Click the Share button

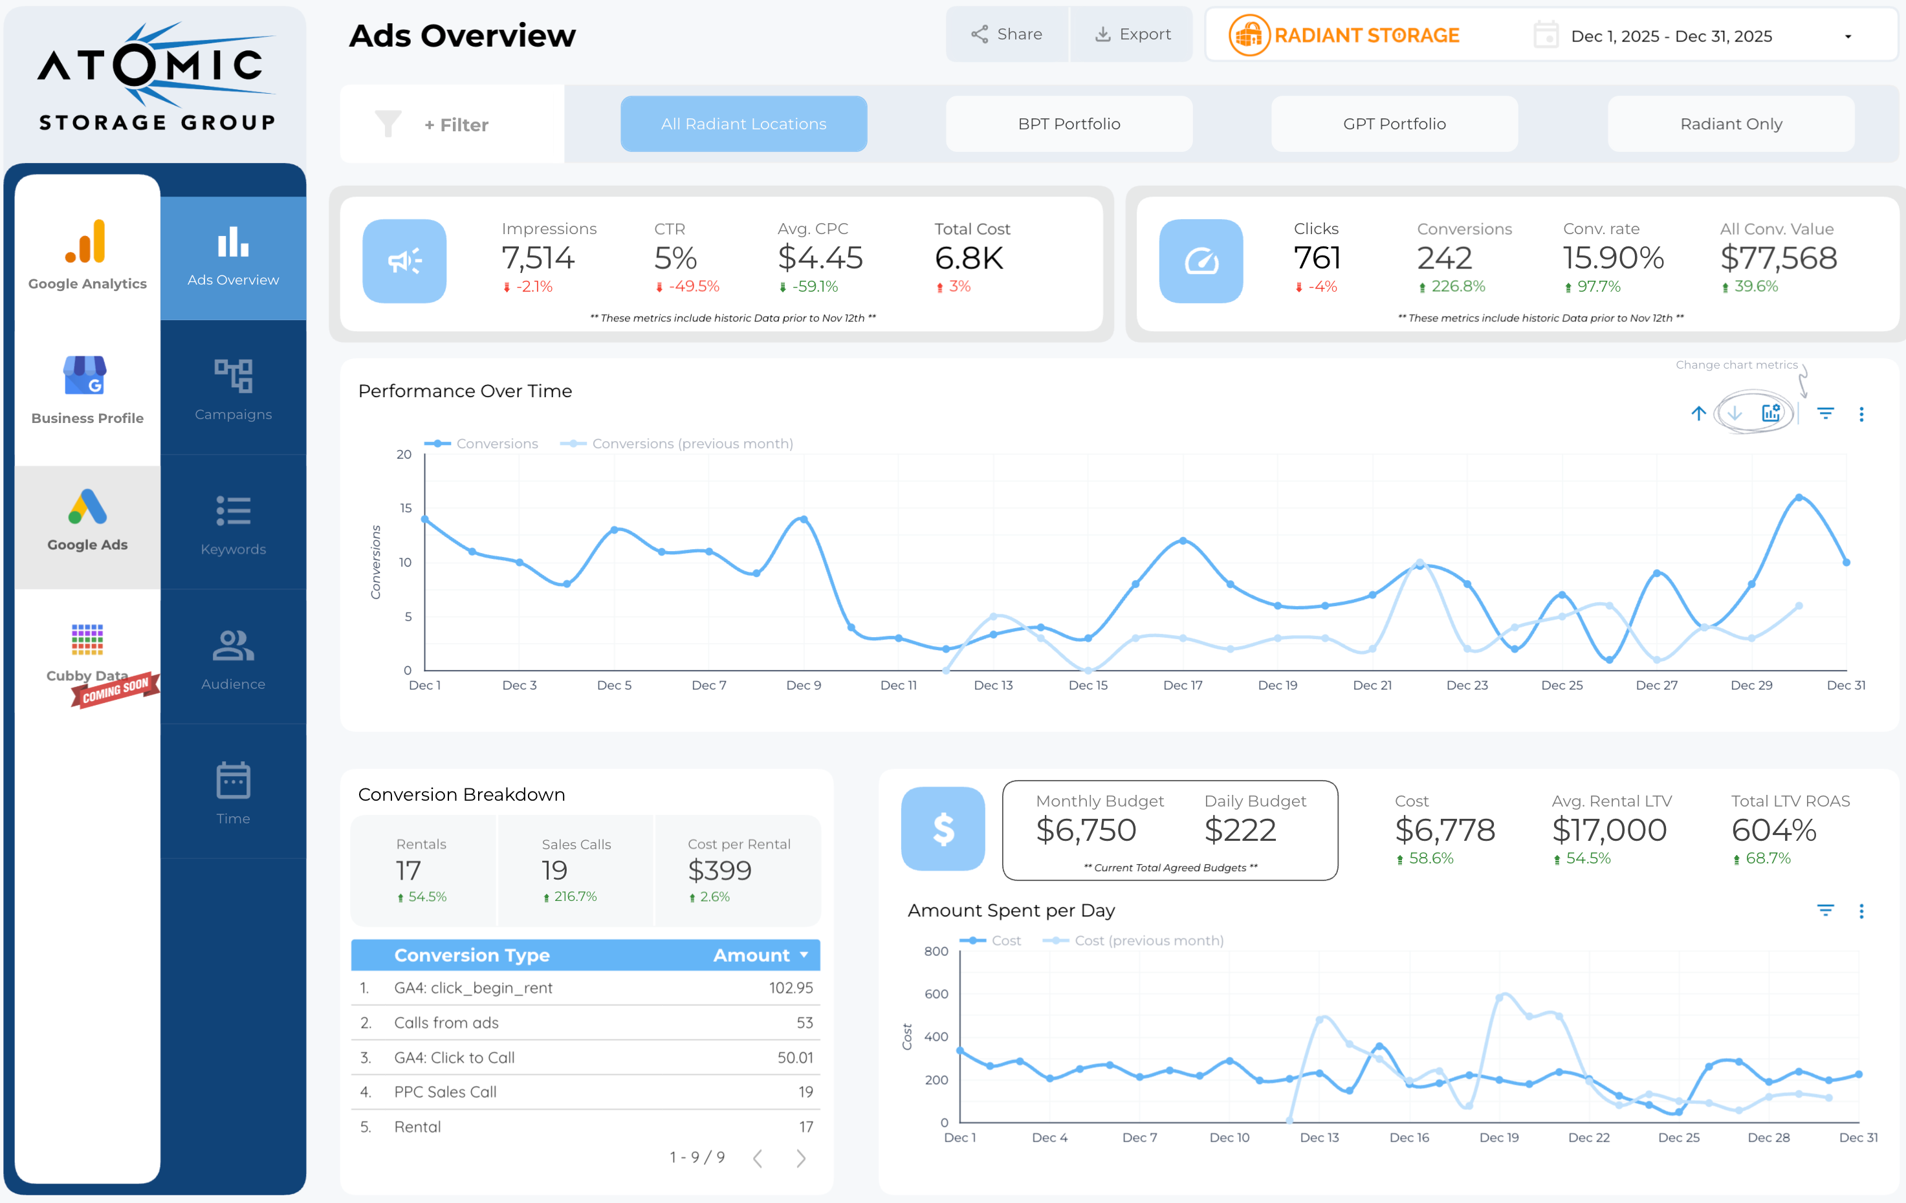(x=1007, y=34)
